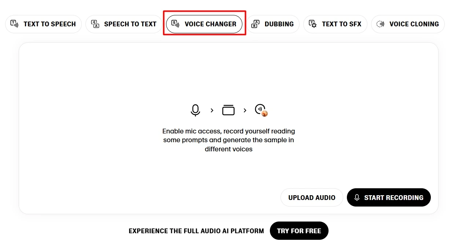Open the Voice Cloning tab
This screenshot has height=242, width=462.
coord(408,24)
